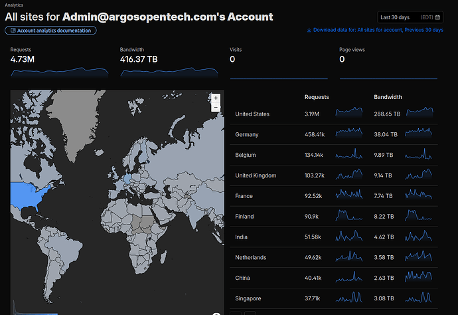Click the calendar icon in date selector
The height and width of the screenshot is (315, 458).
[437, 17]
